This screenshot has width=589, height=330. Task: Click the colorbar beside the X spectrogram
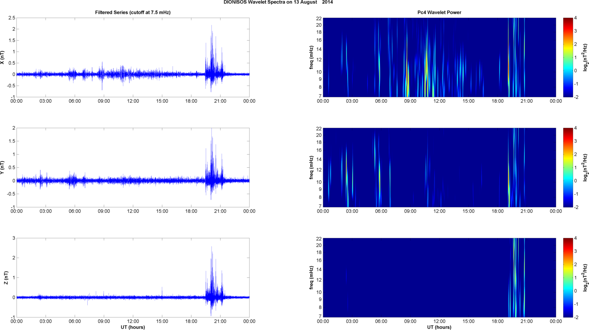(x=568, y=57)
